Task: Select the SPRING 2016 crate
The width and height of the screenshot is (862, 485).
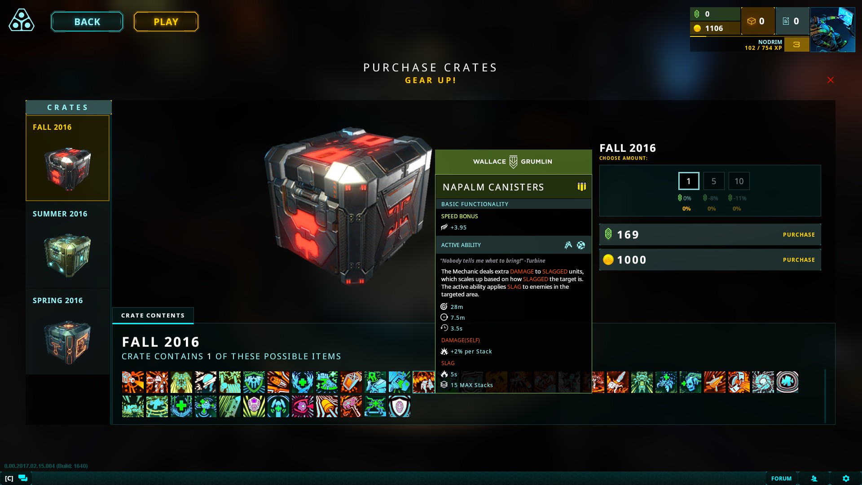Action: click(68, 331)
